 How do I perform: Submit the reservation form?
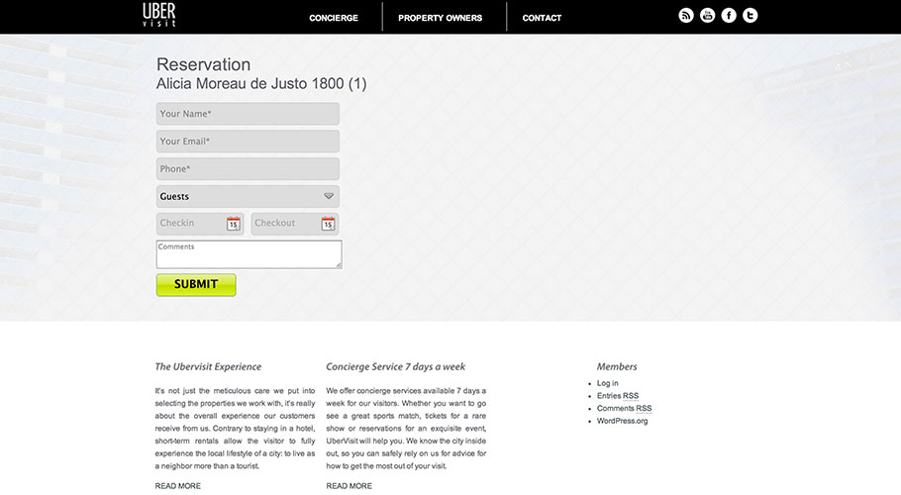click(x=196, y=285)
